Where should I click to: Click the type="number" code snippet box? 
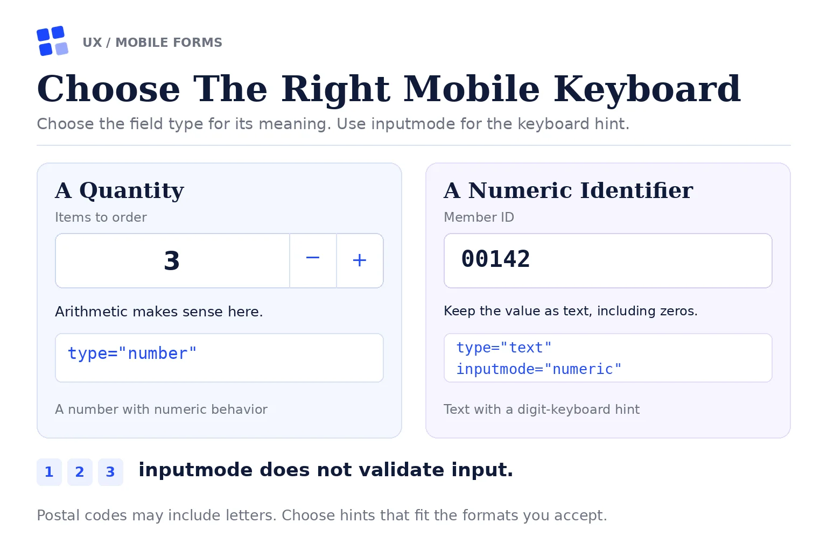tap(219, 358)
